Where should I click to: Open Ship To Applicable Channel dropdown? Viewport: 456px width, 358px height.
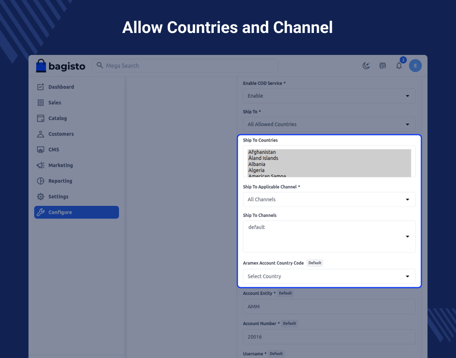pyautogui.click(x=329, y=199)
